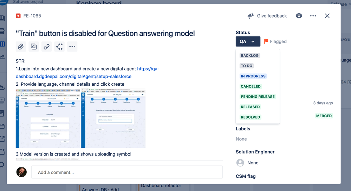Viewport: 351px width, 191px height.
Task: Click the Labels None value
Action: [x=241, y=139]
